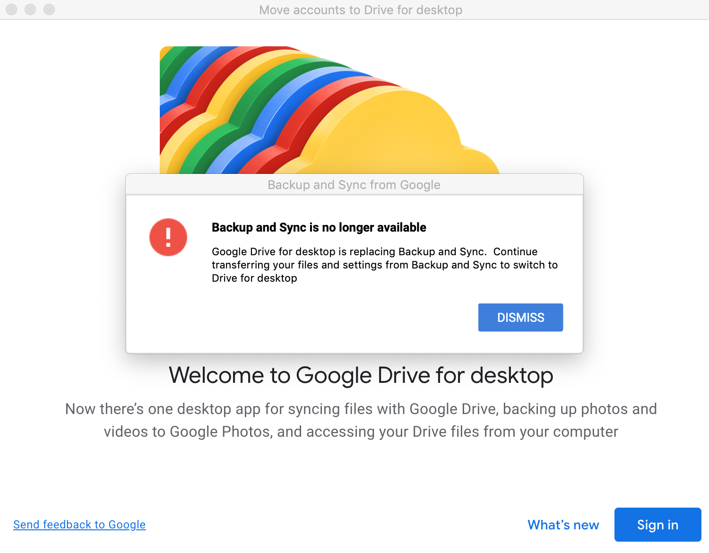Click 'Backup and Sync from Google' dialog title
The image size is (709, 553).
354,185
